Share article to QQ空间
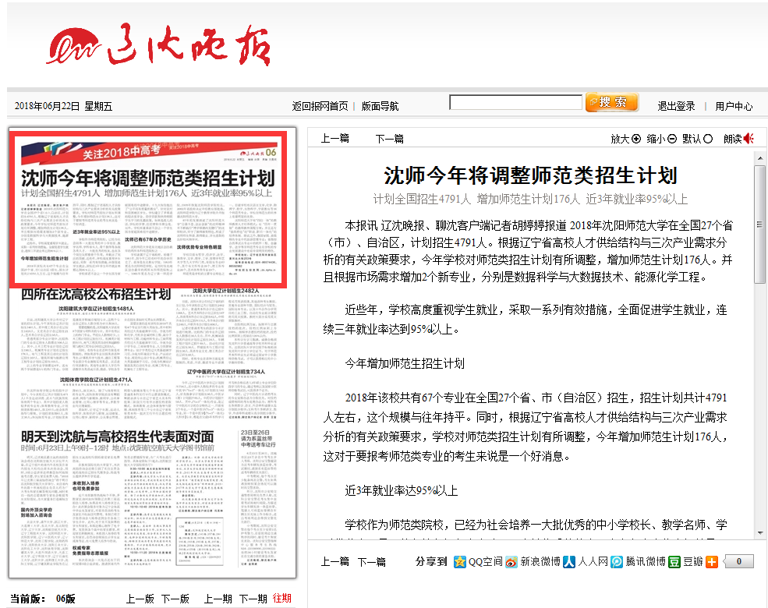The image size is (768, 608). pyautogui.click(x=479, y=561)
